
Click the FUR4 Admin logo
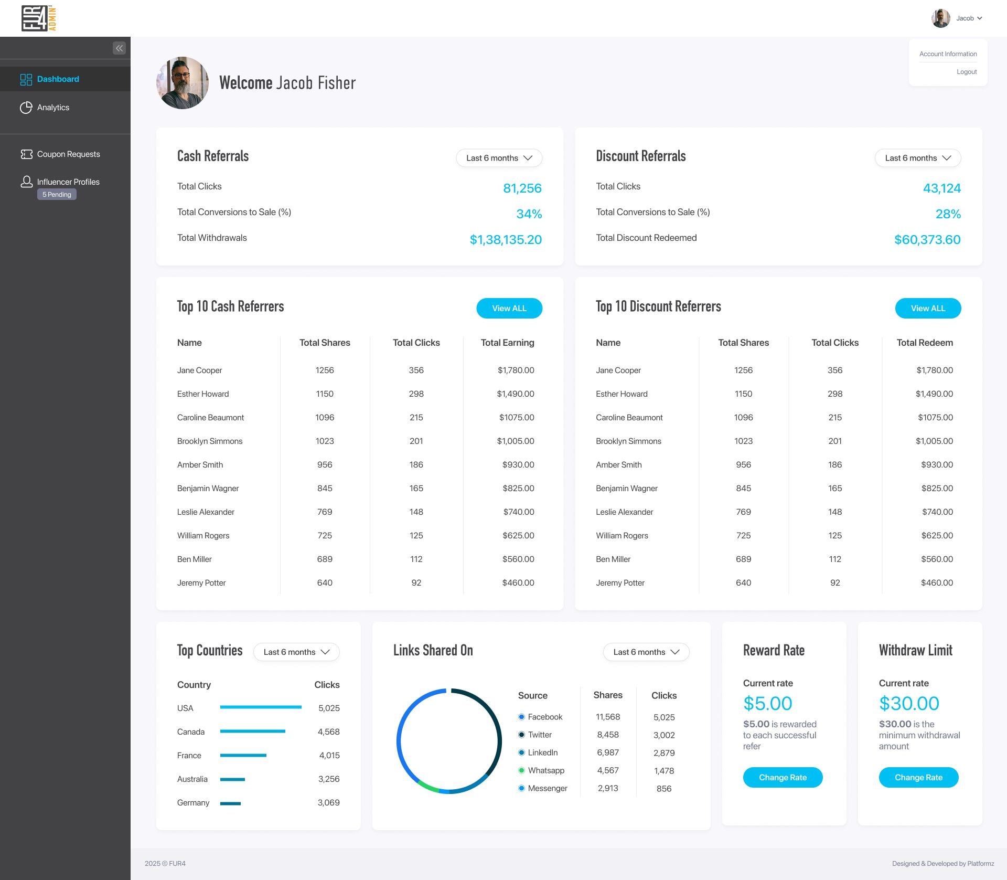click(39, 18)
